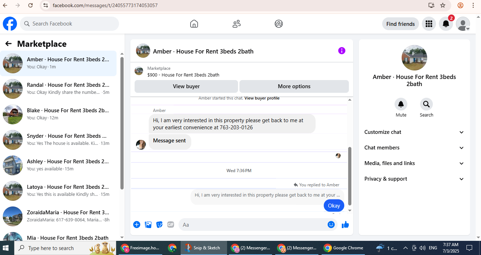Choose a sticker from the composer
The height and width of the screenshot is (255, 481).
tap(159, 225)
